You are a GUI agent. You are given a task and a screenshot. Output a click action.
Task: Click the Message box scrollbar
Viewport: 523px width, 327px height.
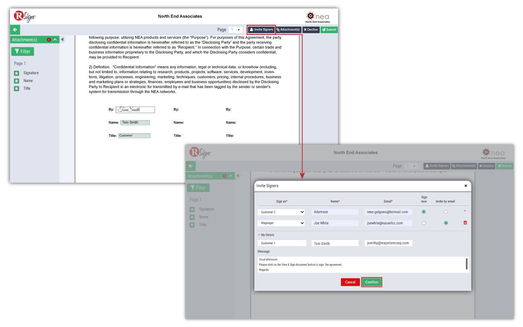click(467, 264)
